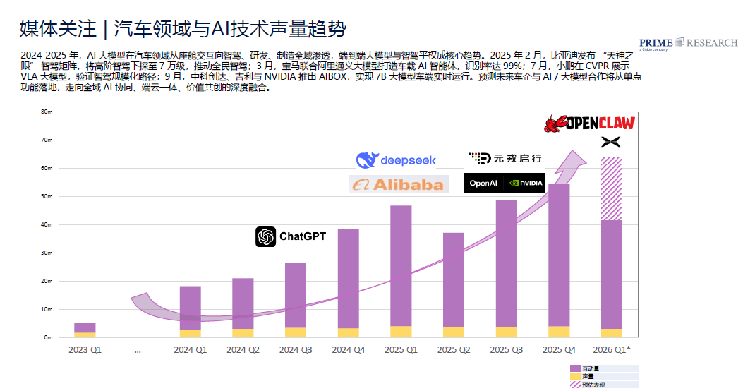Select the 2024 Q3 purple bar segment
This screenshot has width=755, height=391.
296,296
